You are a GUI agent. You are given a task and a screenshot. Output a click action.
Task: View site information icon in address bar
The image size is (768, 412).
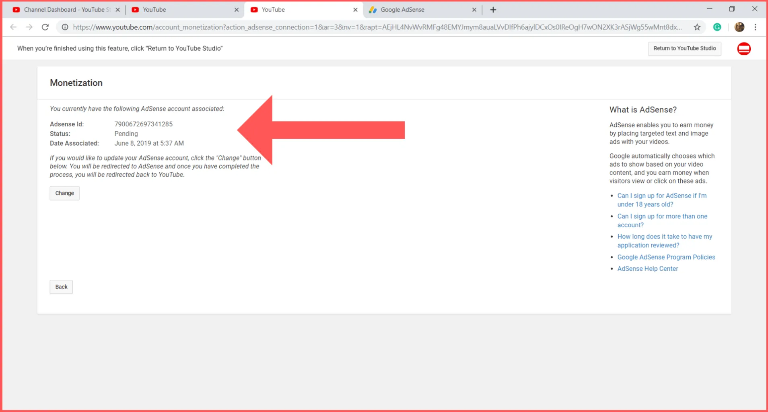pos(65,27)
